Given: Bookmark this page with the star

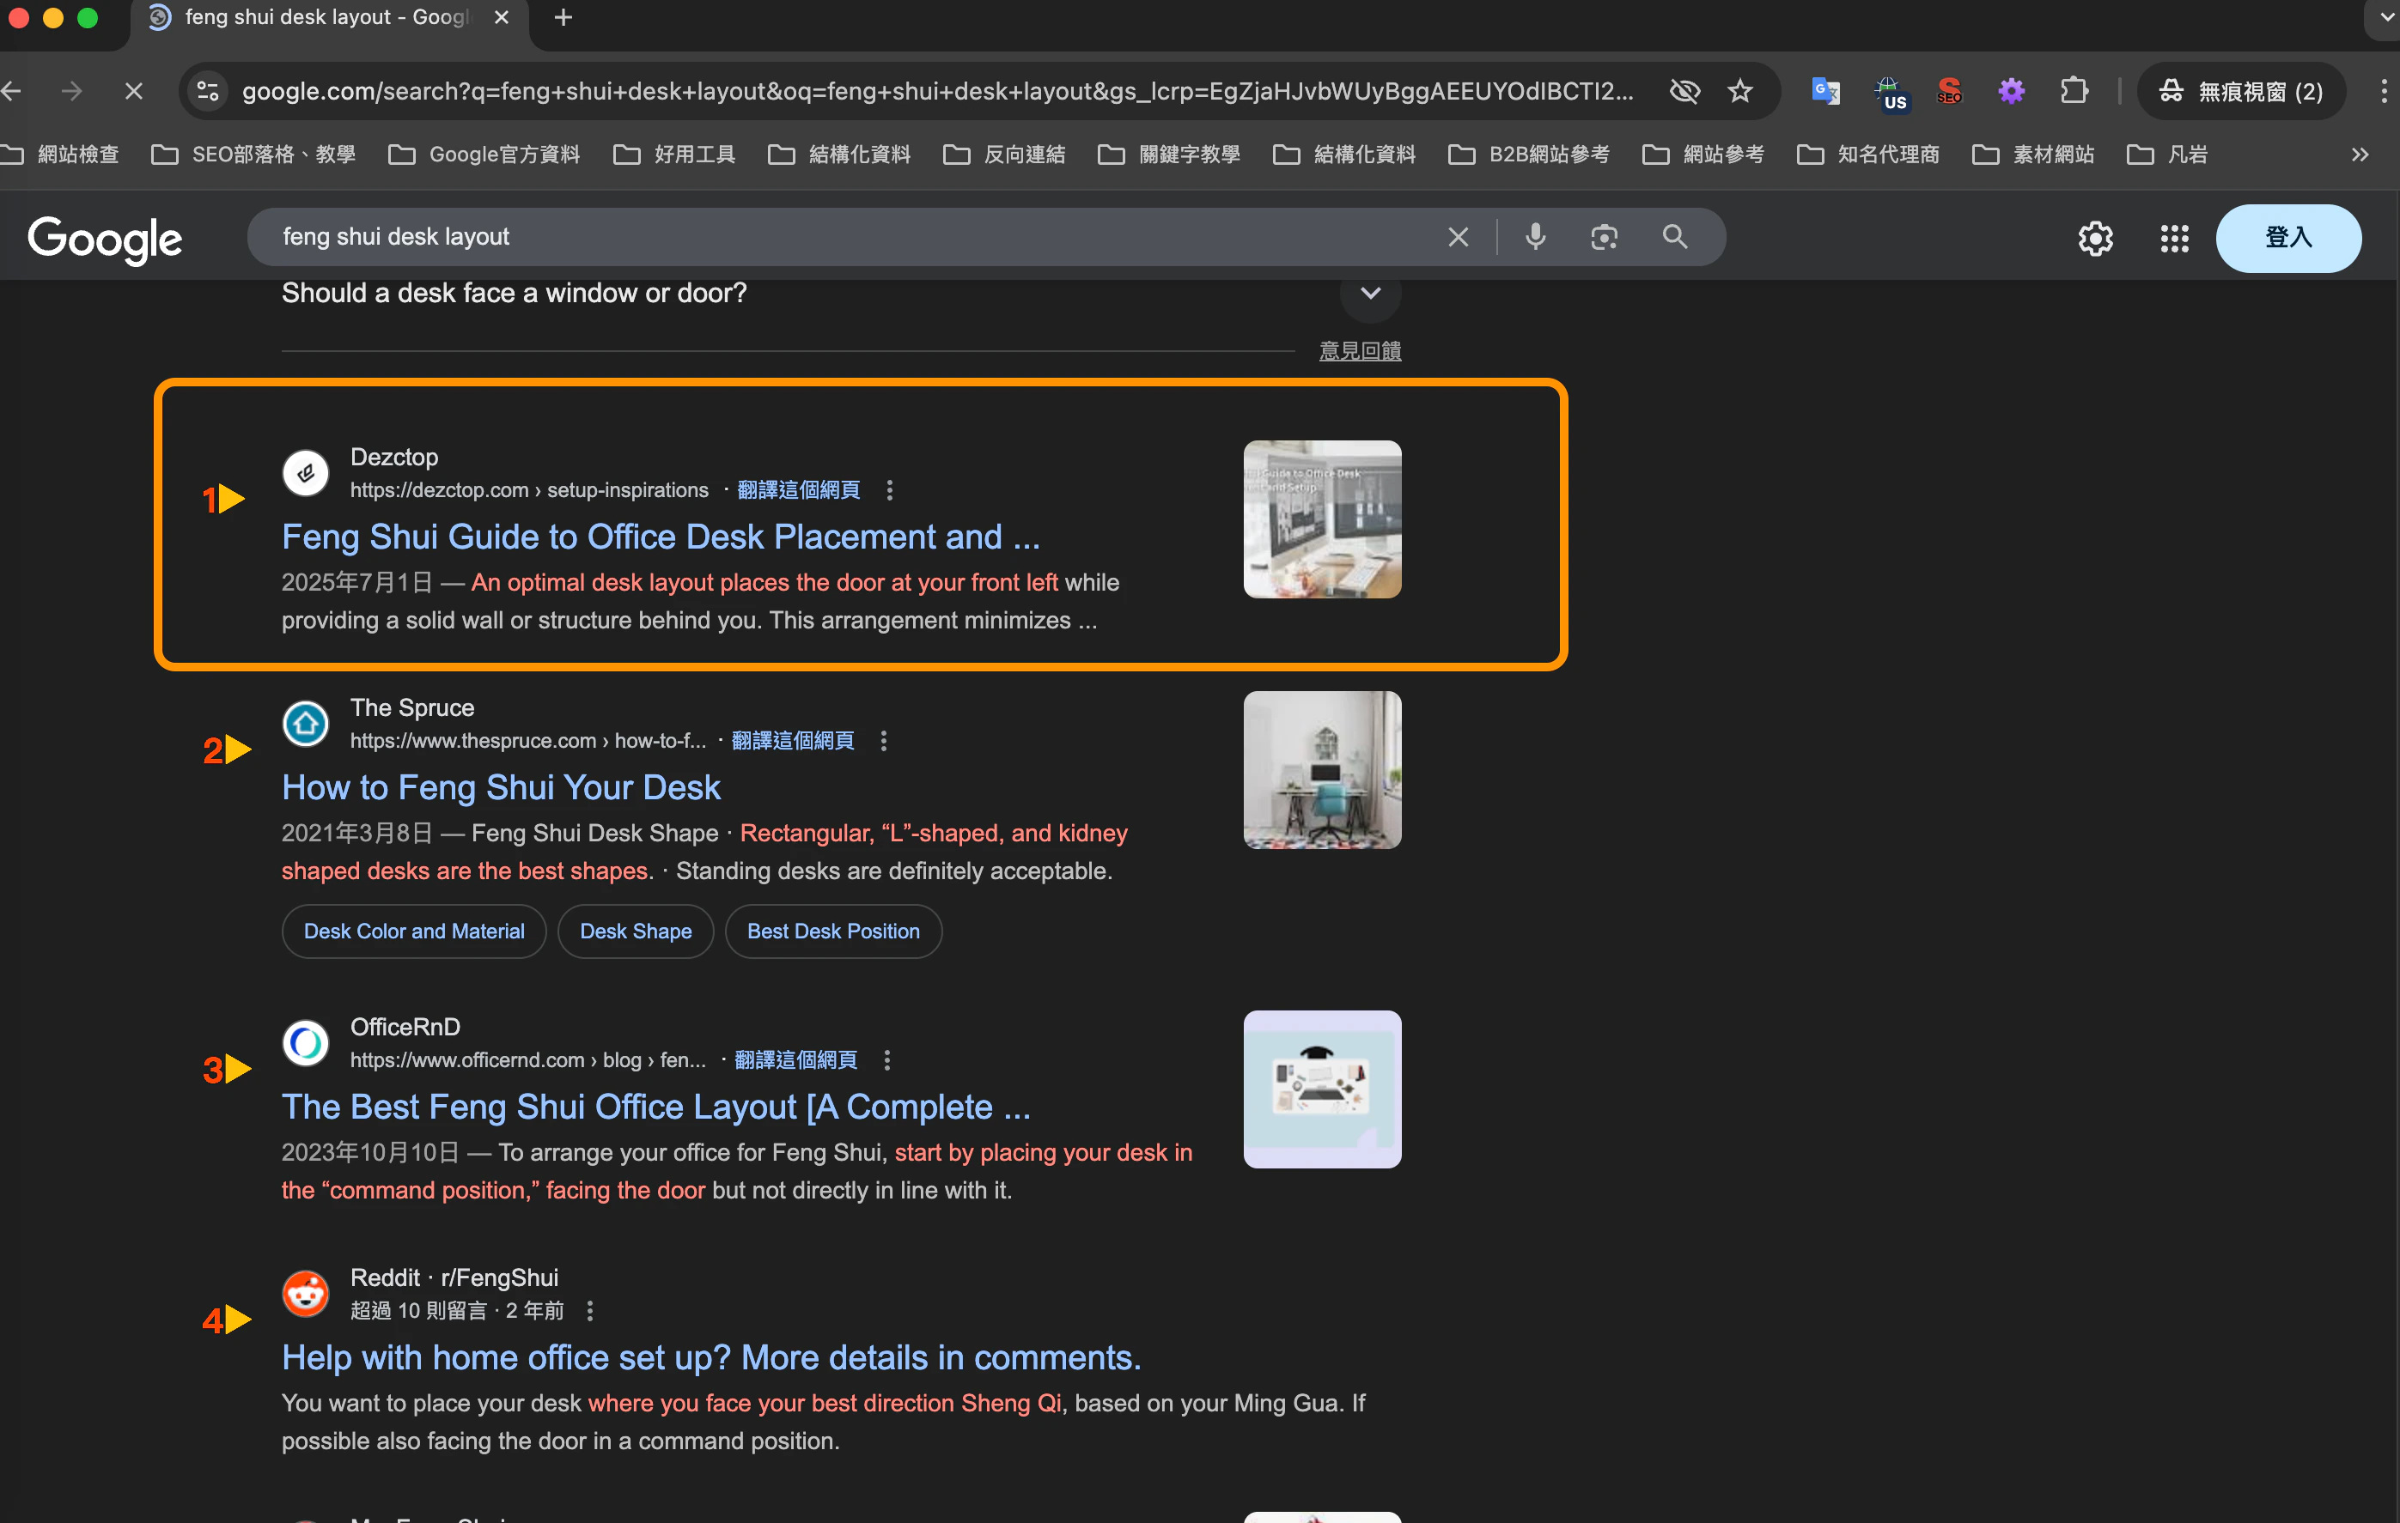Looking at the screenshot, I should point(1740,92).
